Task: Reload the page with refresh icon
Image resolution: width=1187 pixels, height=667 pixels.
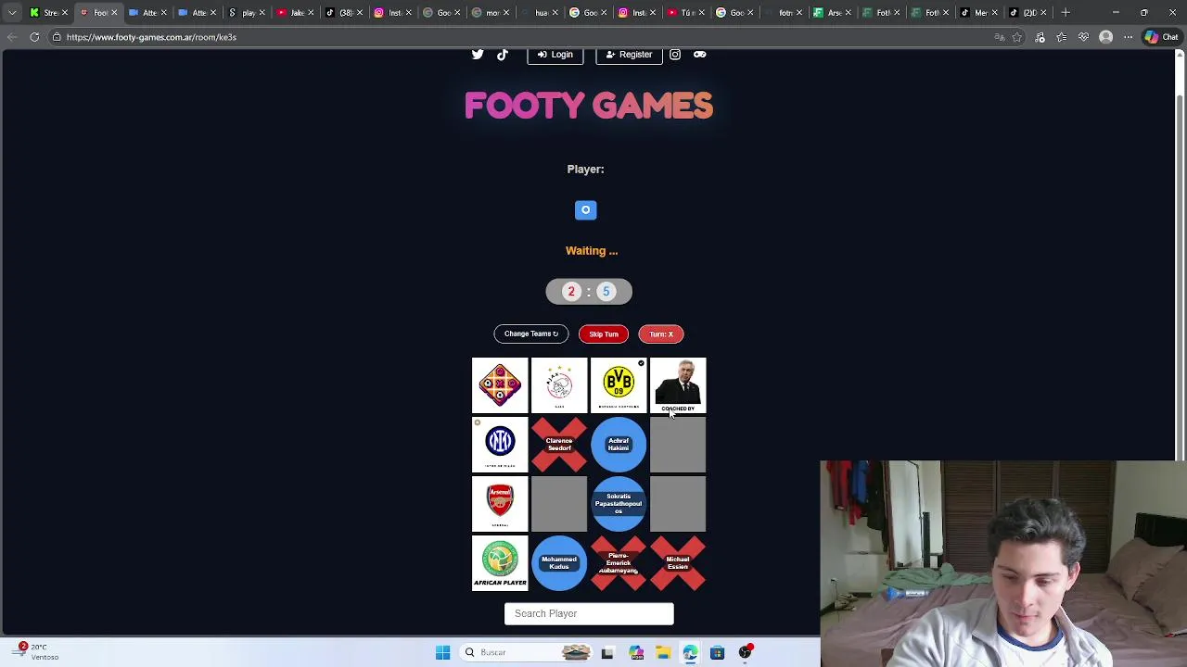Action: 34,37
